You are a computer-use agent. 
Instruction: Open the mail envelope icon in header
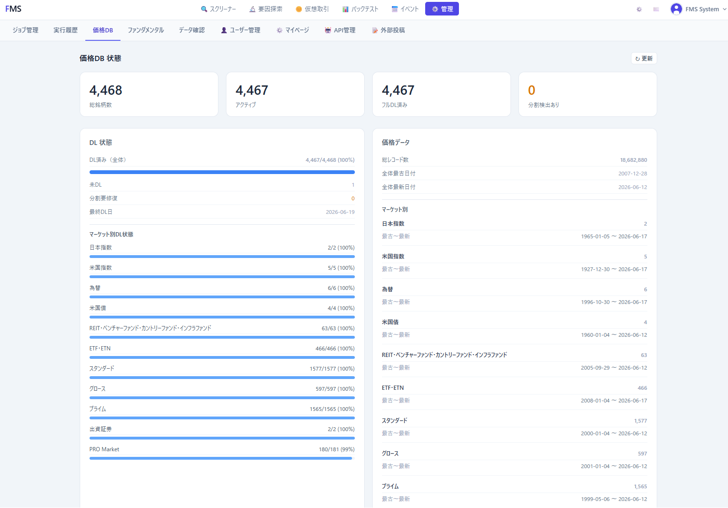[x=656, y=9]
